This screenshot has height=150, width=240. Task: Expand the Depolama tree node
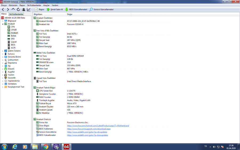(x=3, y=63)
